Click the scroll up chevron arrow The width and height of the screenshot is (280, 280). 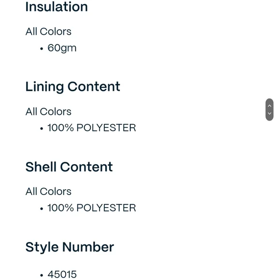[269, 106]
